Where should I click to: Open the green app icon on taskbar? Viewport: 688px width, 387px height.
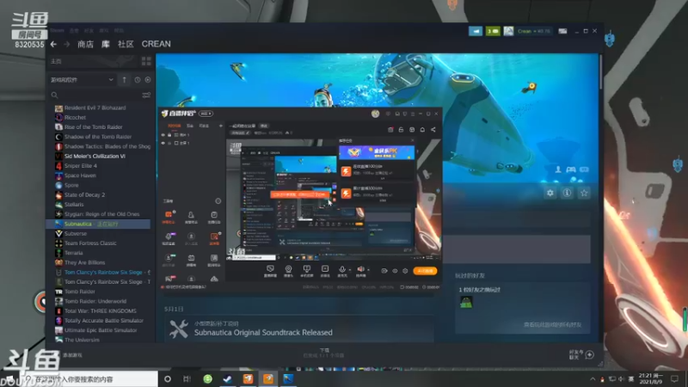(207, 378)
